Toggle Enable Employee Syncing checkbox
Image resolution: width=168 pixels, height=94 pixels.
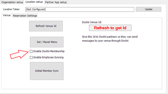click(x=31, y=57)
